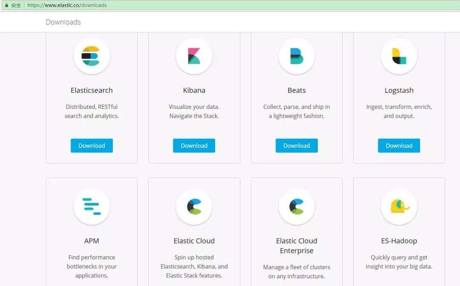Click 'Ingest, transform, enrich, and output.' text
The height and width of the screenshot is (286, 460).
pyautogui.click(x=399, y=112)
